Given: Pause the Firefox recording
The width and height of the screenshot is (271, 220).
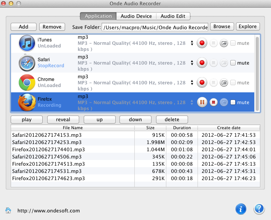Looking at the screenshot, I should 202,102.
